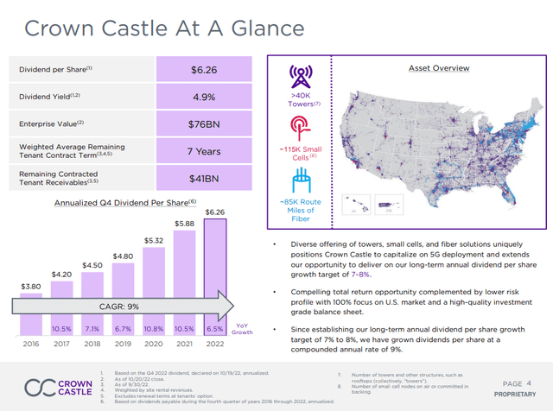Click the 6.7% growth value for 2019
The height and width of the screenshot is (411, 553).
pos(123,329)
